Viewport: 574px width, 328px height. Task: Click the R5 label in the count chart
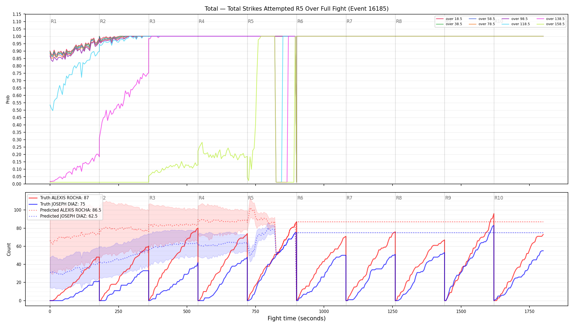coord(251,198)
